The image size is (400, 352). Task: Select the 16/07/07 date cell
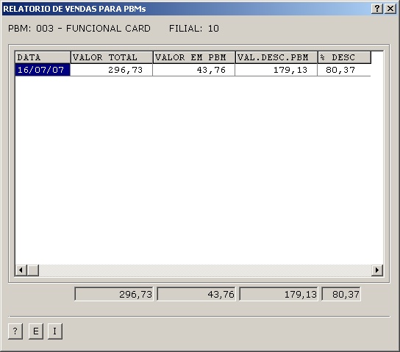pos(43,70)
